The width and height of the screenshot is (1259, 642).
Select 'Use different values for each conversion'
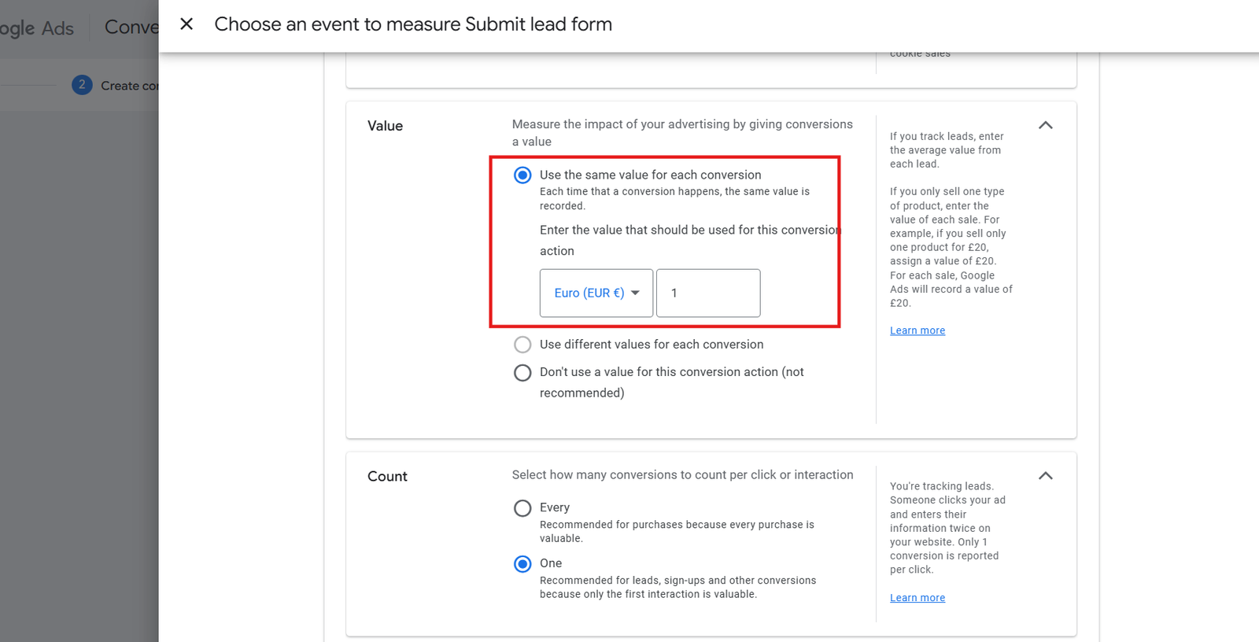pyautogui.click(x=522, y=345)
